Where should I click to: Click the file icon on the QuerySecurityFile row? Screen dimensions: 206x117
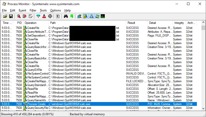pos(25,108)
